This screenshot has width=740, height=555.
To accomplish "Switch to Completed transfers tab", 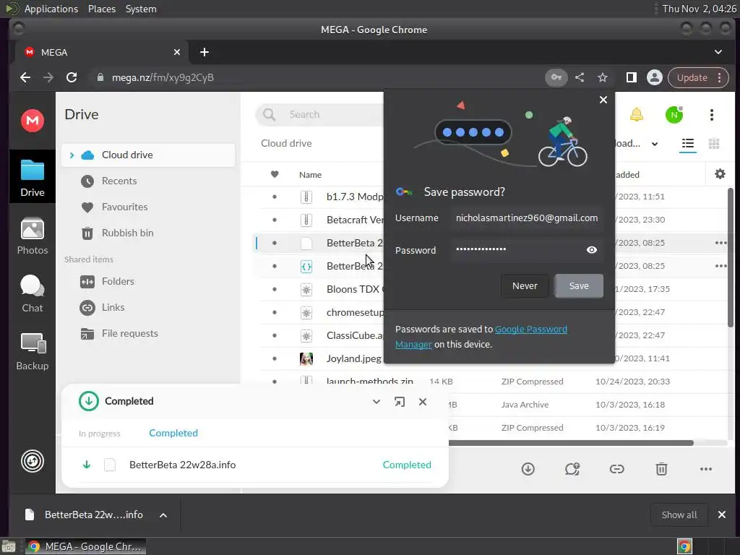I will [x=173, y=434].
